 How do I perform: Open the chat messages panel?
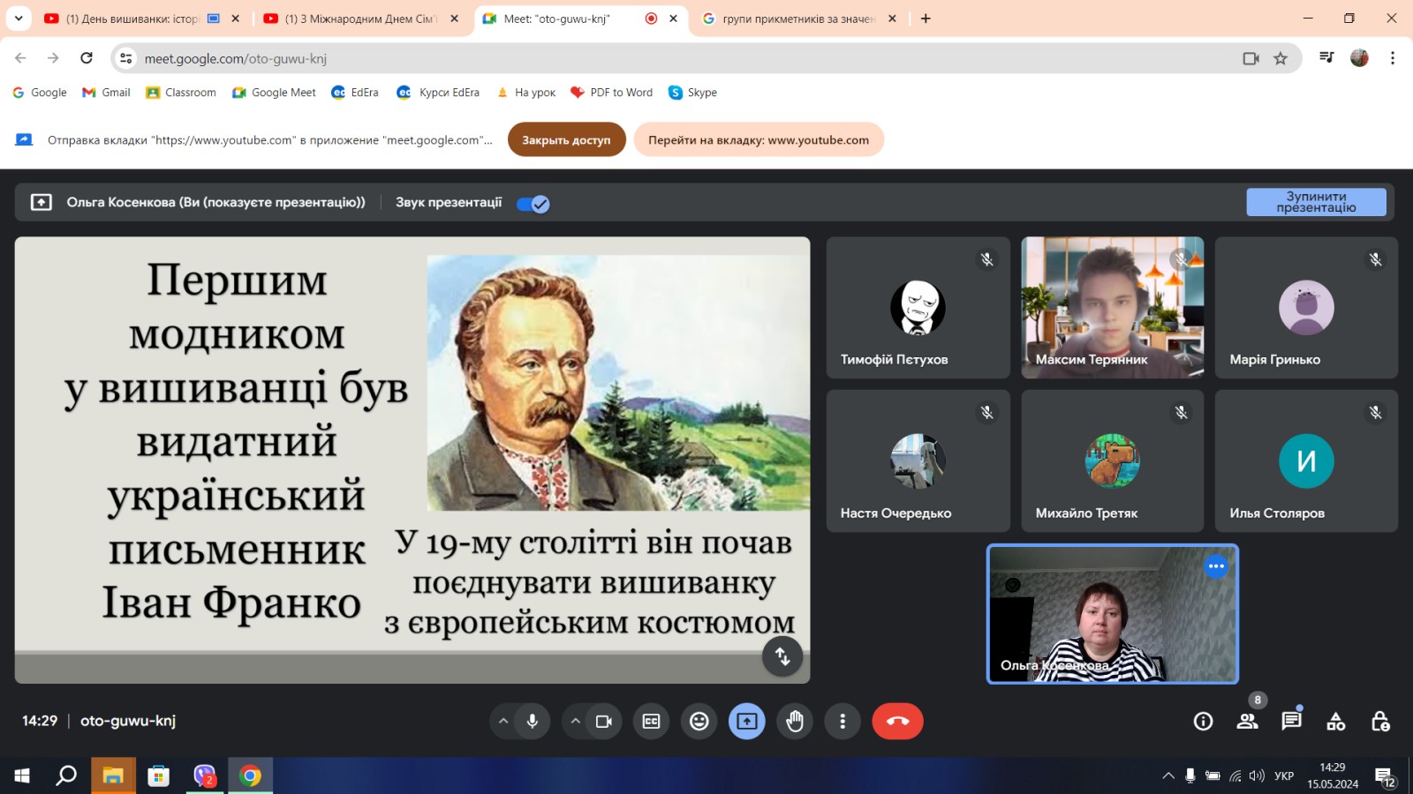1291,722
